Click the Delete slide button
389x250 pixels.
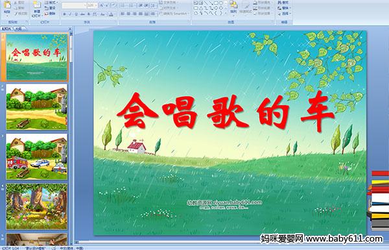(51, 14)
